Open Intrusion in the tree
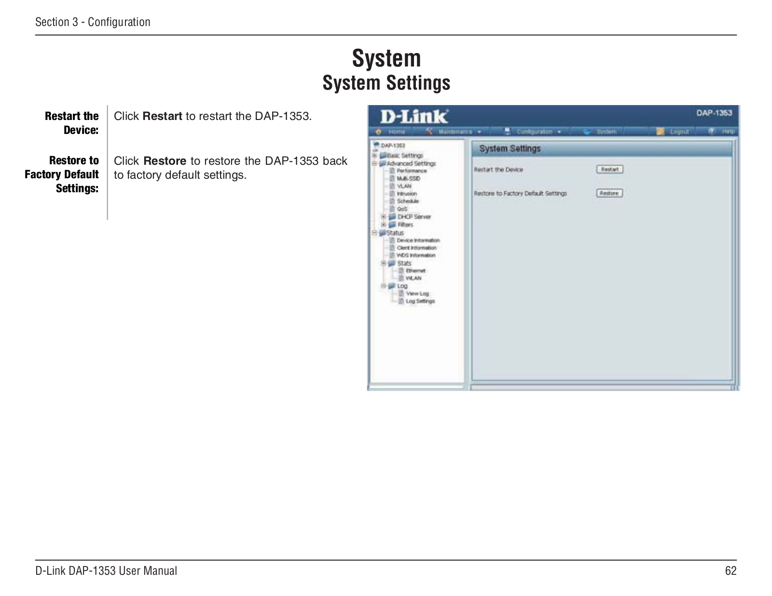 407,194
